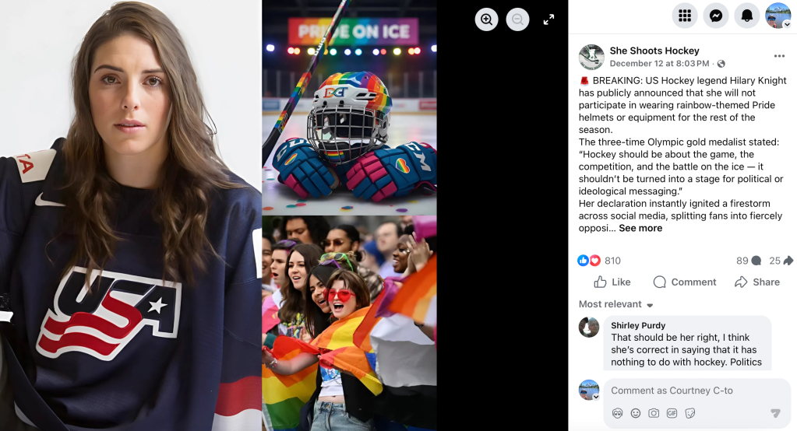The height and width of the screenshot is (431, 797).
Task: Open the notifications bell
Action: click(x=746, y=16)
